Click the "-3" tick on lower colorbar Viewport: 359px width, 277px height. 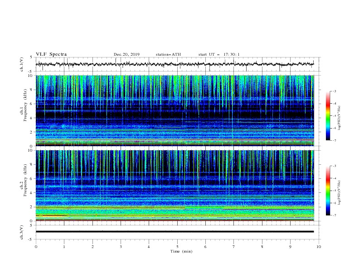coord(334,166)
